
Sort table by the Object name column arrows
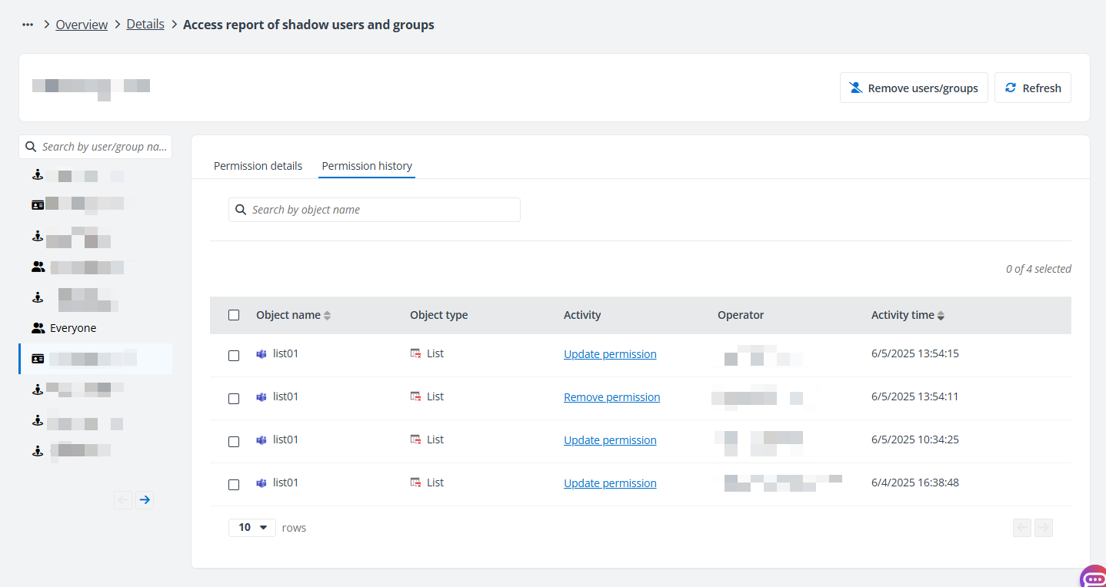point(328,314)
